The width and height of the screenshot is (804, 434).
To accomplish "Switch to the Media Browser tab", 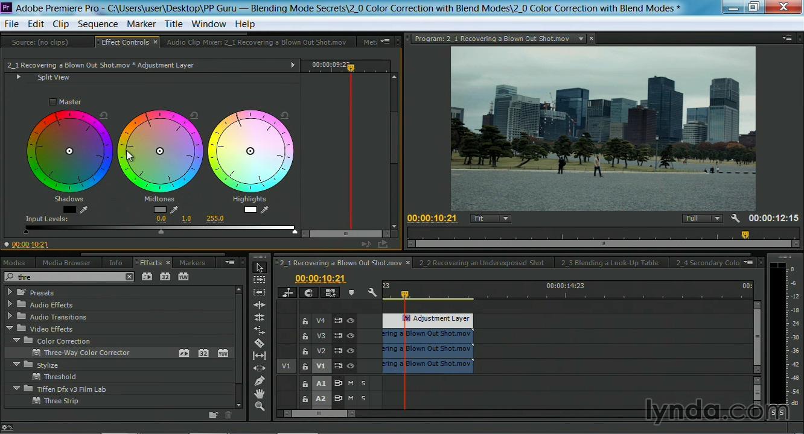I will point(66,263).
